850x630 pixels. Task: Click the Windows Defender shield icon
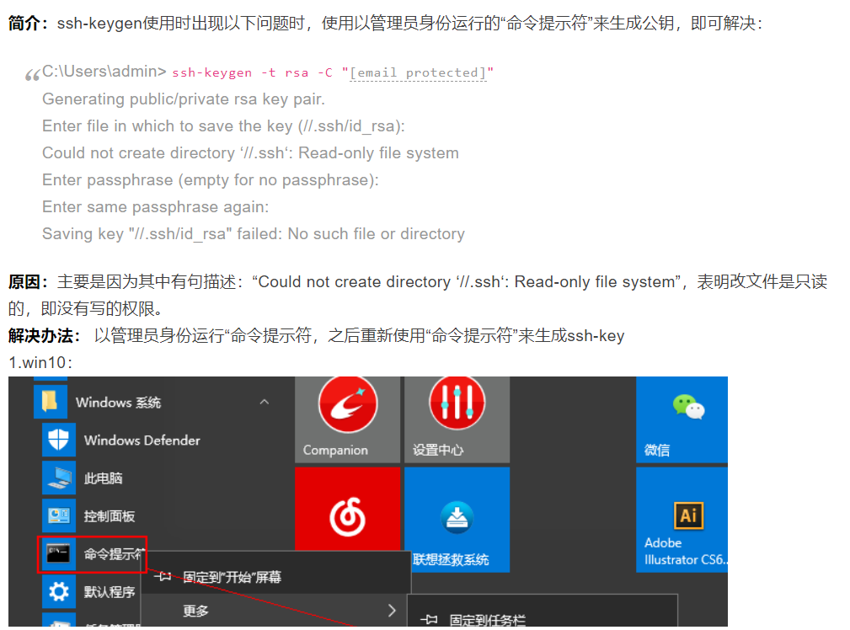tap(58, 440)
